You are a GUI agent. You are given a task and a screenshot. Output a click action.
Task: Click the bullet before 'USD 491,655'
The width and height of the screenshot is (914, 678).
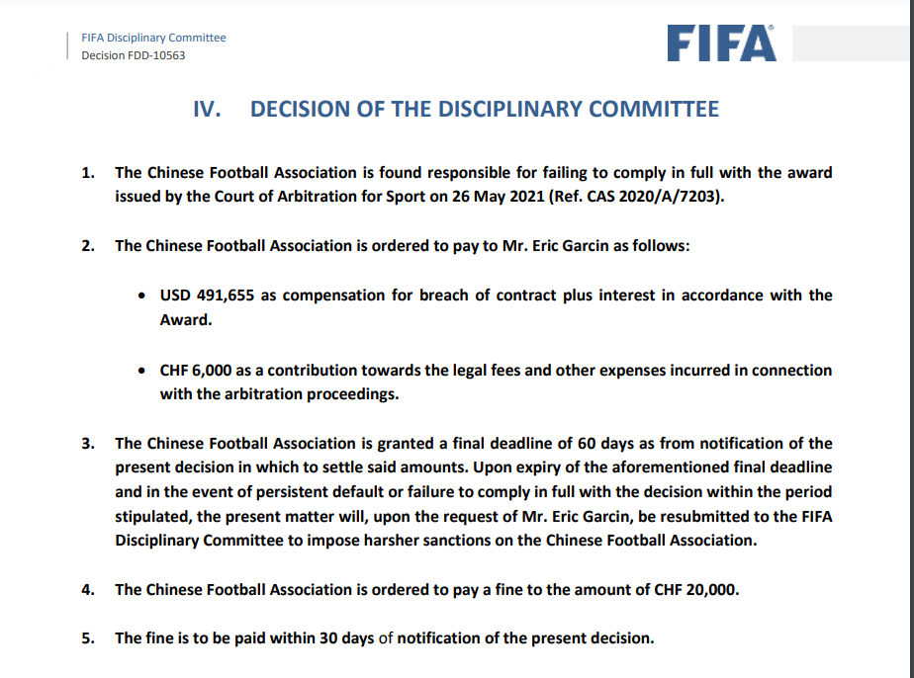pyautogui.click(x=143, y=296)
